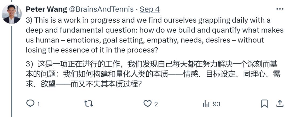Click the like count number 2
Screen dimensions: 291x117
[x=156, y=104]
